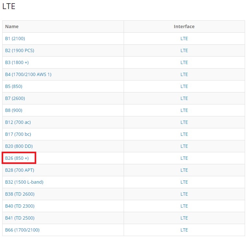The image size is (247, 238).
Task: Click the LTE section heading
Action: pos(9,6)
